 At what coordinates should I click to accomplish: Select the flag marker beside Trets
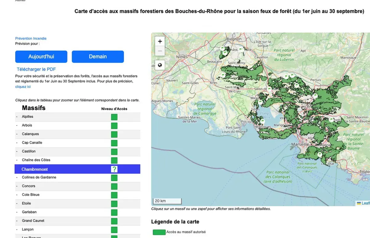[x=331, y=120]
